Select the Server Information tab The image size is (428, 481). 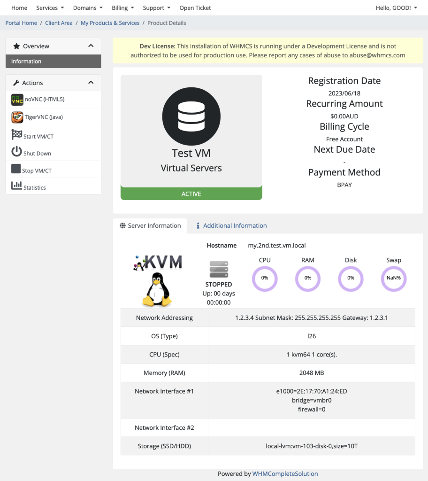point(150,226)
